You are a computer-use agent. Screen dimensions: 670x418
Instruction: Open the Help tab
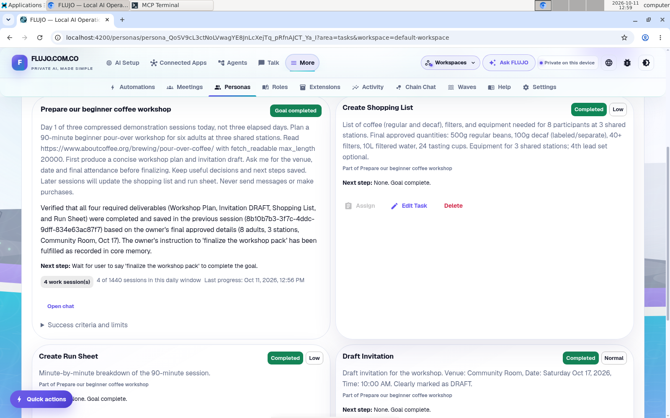(499, 87)
